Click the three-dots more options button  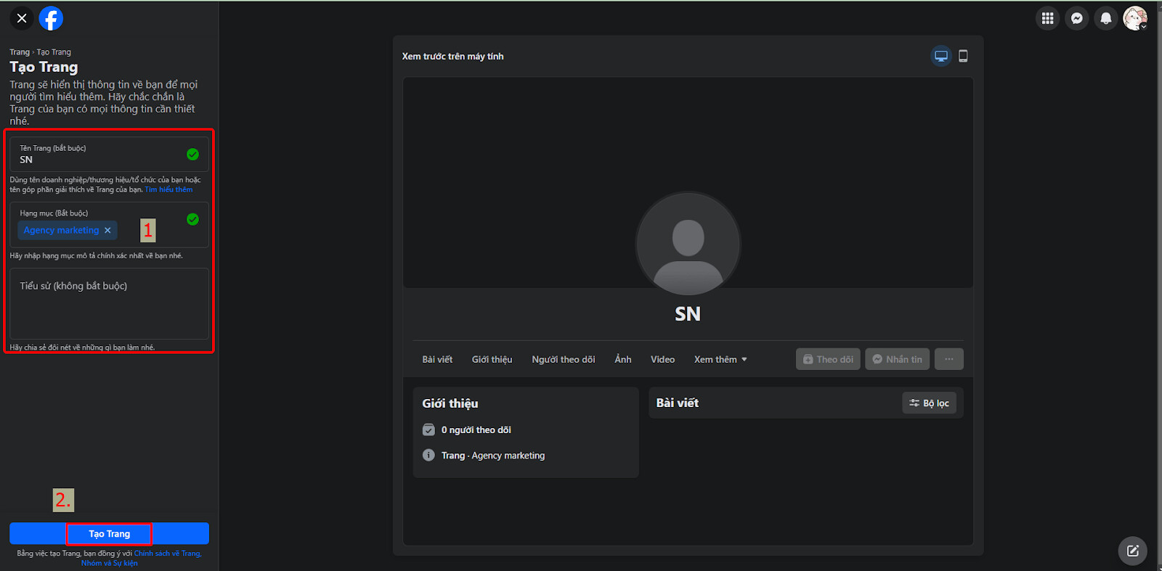pos(948,359)
